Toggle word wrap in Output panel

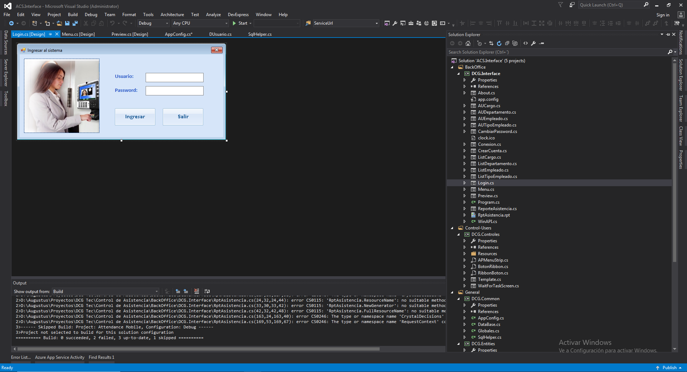point(207,291)
